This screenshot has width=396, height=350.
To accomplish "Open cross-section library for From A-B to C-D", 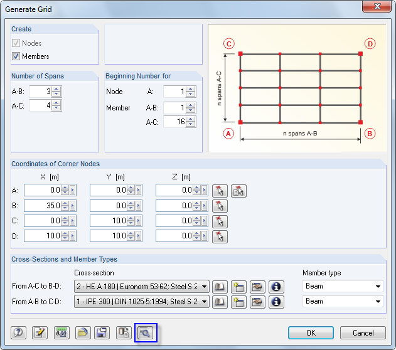I will (220, 302).
